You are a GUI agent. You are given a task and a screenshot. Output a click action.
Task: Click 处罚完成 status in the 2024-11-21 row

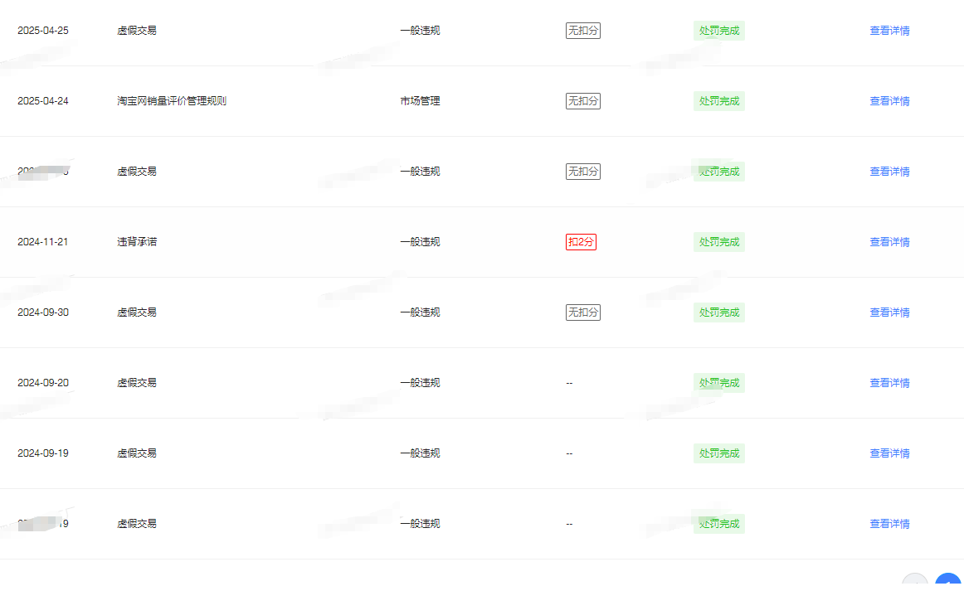click(x=718, y=242)
